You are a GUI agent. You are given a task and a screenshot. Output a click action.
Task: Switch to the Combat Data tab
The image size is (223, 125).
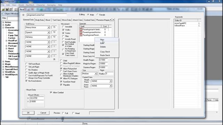pyautogui.click(x=89, y=20)
